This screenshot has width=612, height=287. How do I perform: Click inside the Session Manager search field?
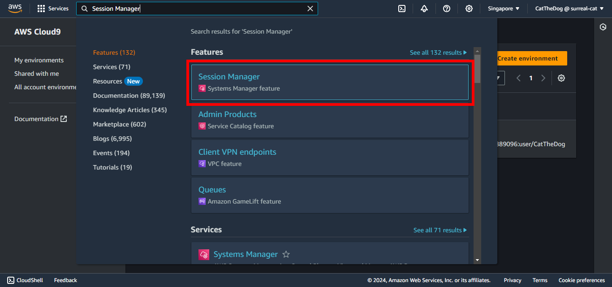pyautogui.click(x=197, y=9)
